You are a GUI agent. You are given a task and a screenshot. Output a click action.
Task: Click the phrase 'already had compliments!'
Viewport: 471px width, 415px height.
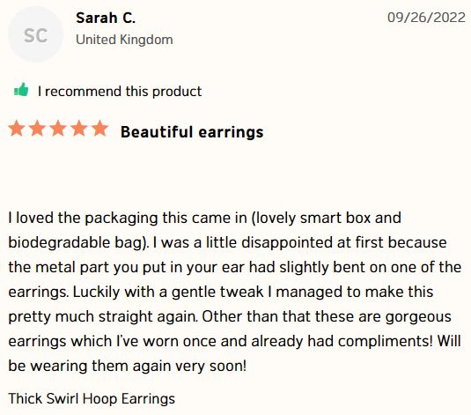(x=342, y=341)
